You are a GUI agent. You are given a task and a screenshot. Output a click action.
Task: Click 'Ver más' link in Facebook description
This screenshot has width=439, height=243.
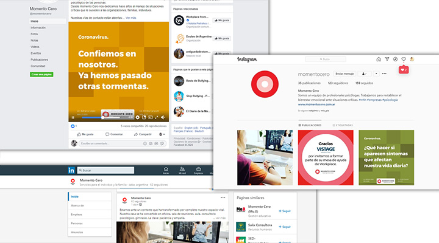click(130, 18)
